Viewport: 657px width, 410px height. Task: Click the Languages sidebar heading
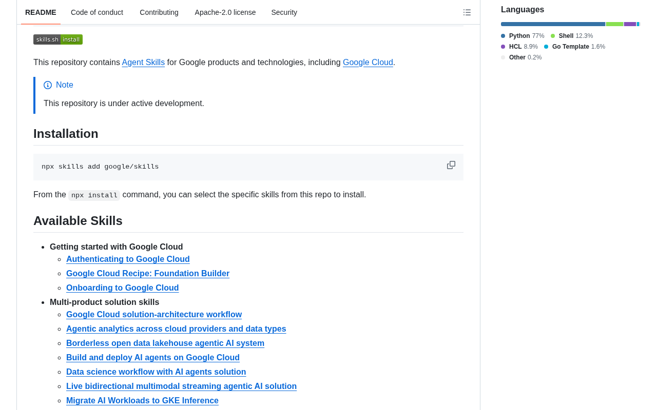coord(523,10)
